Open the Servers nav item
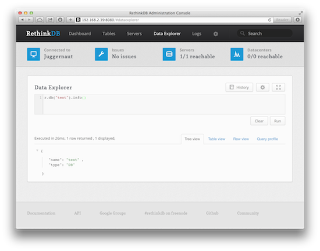 [134, 34]
